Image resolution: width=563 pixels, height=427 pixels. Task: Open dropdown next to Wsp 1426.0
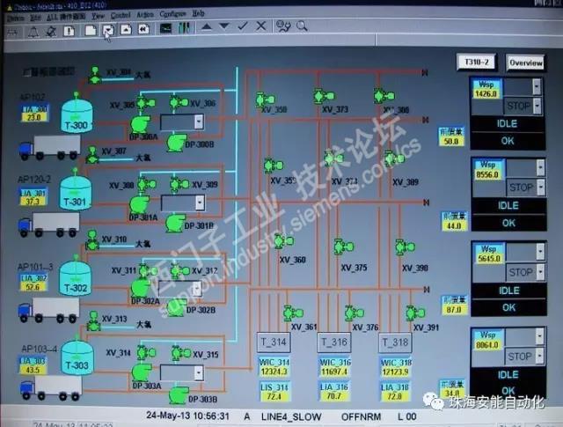click(537, 86)
